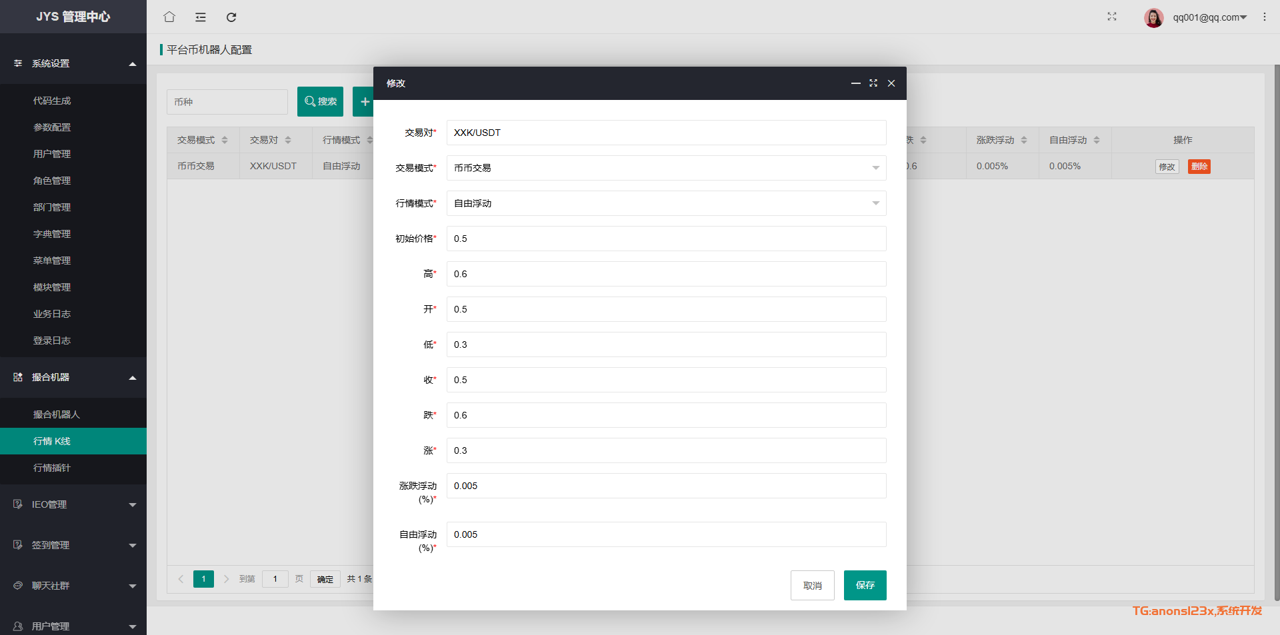
Task: Click the red 删除 button in table row
Action: (x=1199, y=167)
